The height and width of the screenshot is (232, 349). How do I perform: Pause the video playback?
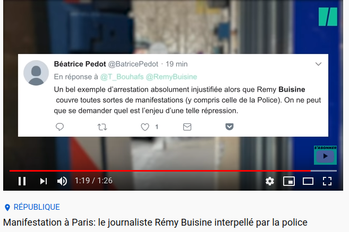[x=22, y=181]
